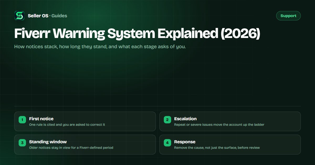This screenshot has width=315, height=165.
Task: Click the Fiverr Warning System Explained title
Action: 137,33
